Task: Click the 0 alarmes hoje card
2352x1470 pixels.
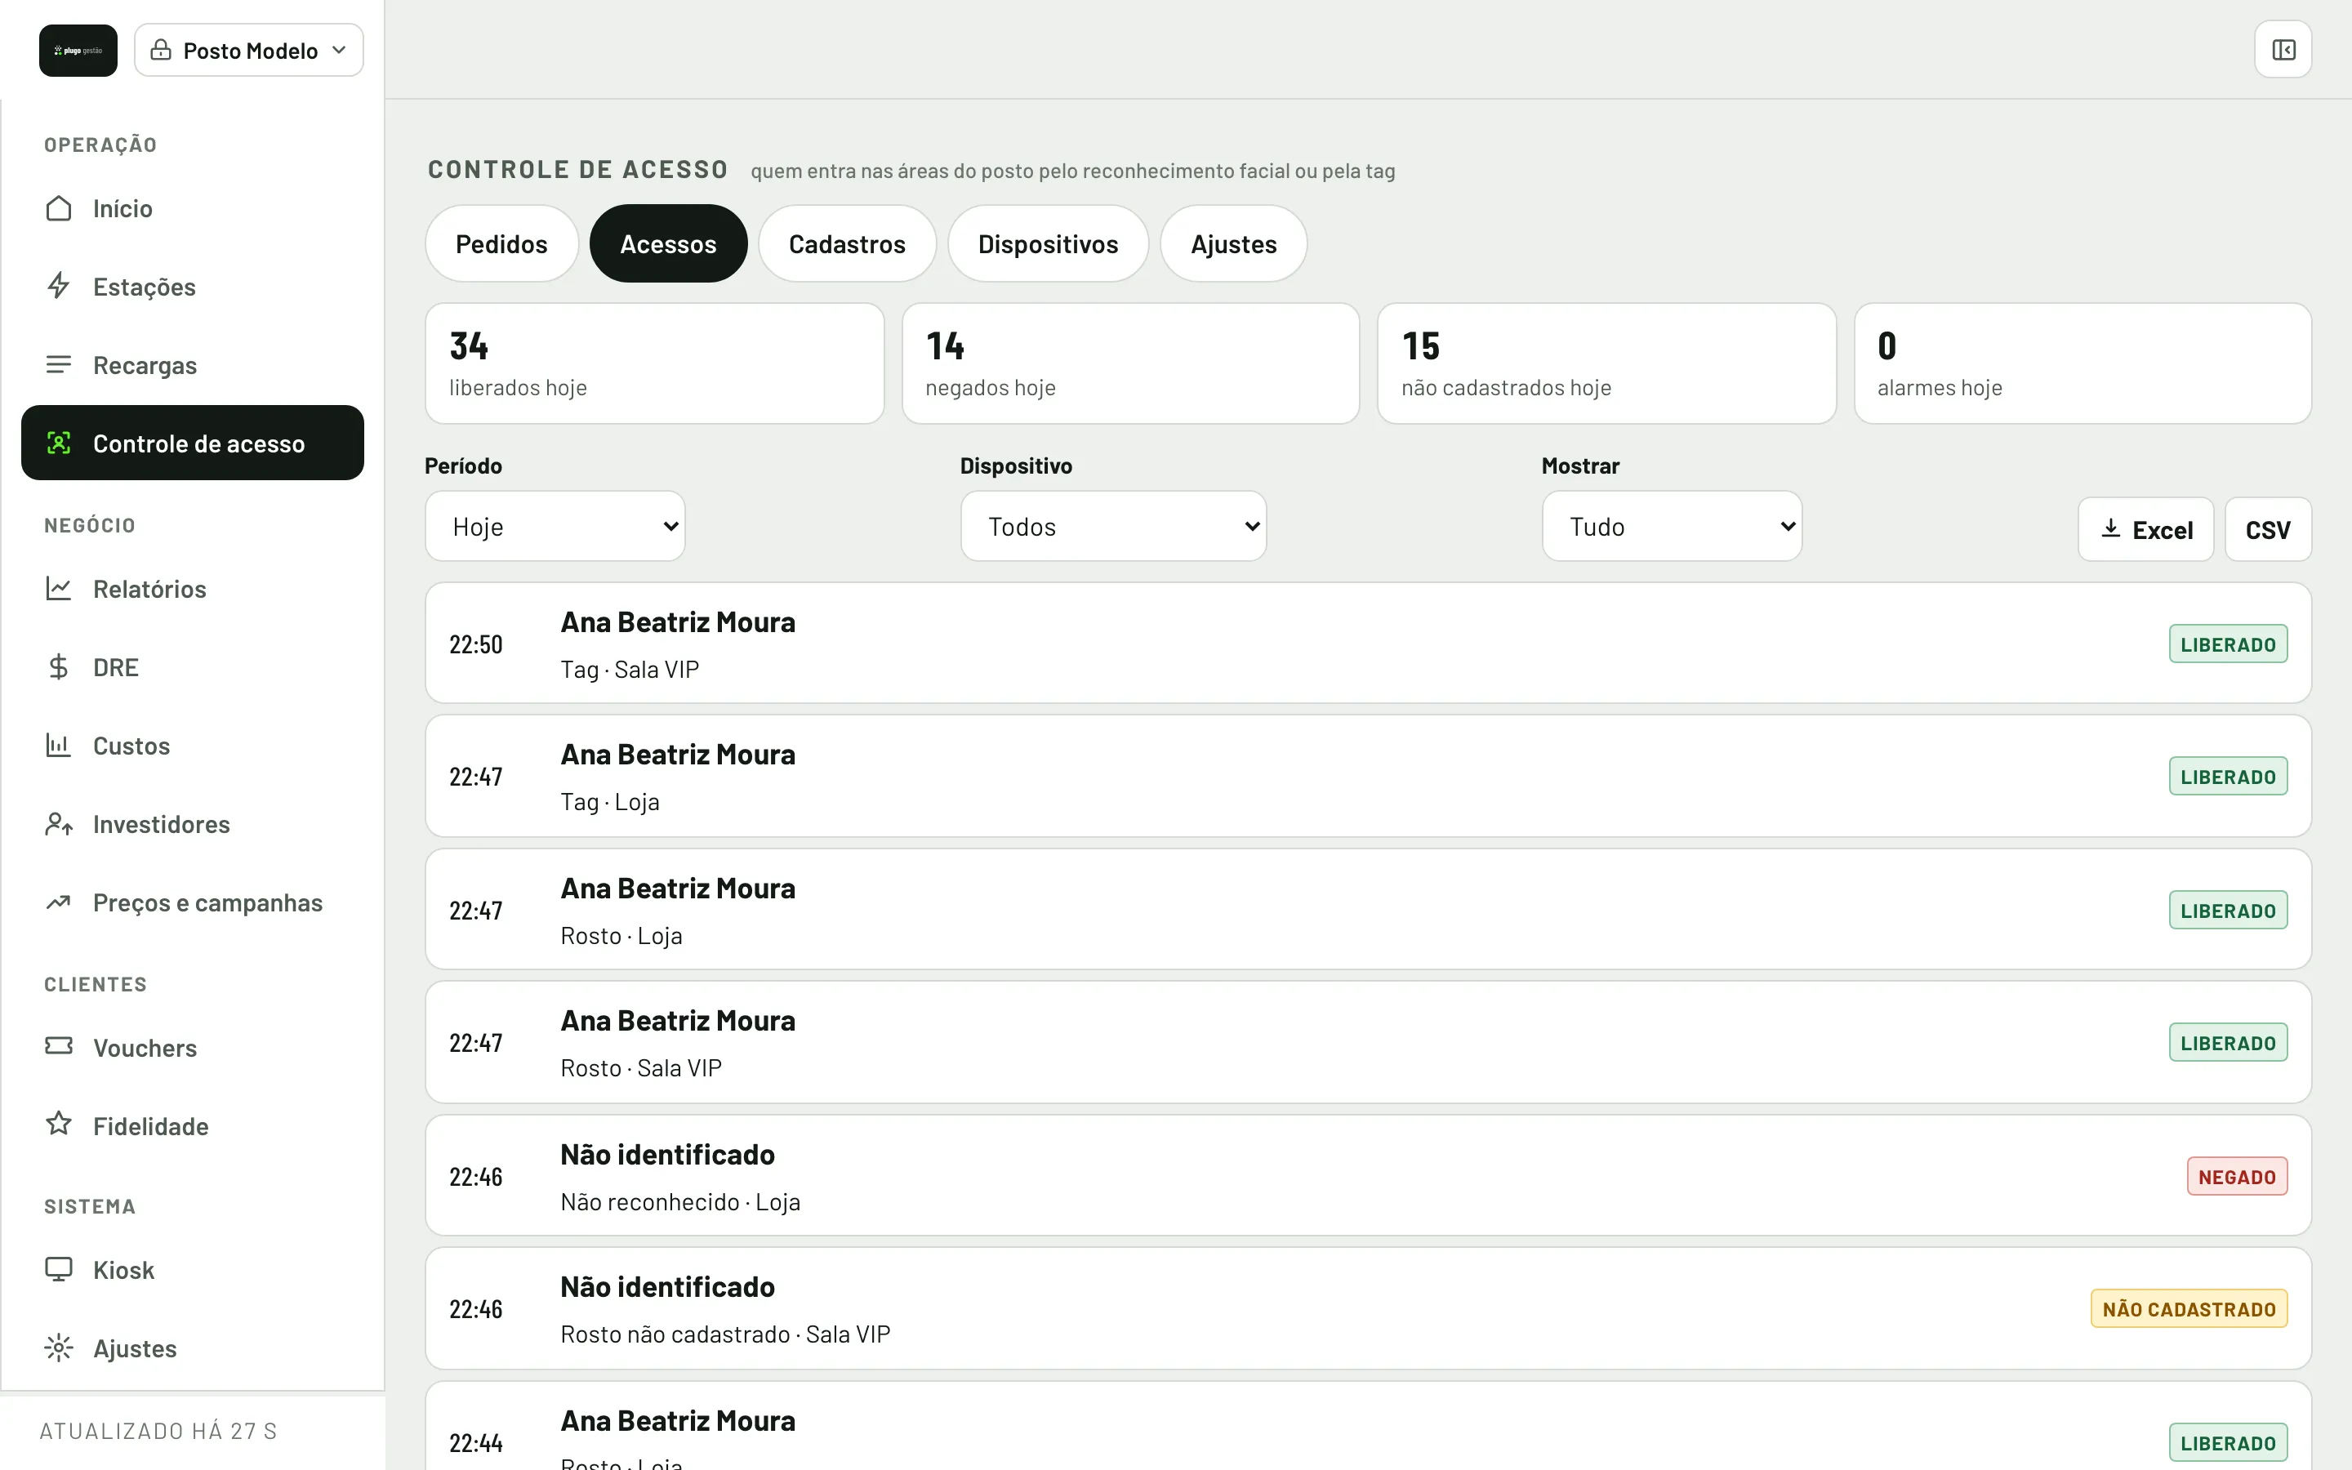Action: [2082, 363]
